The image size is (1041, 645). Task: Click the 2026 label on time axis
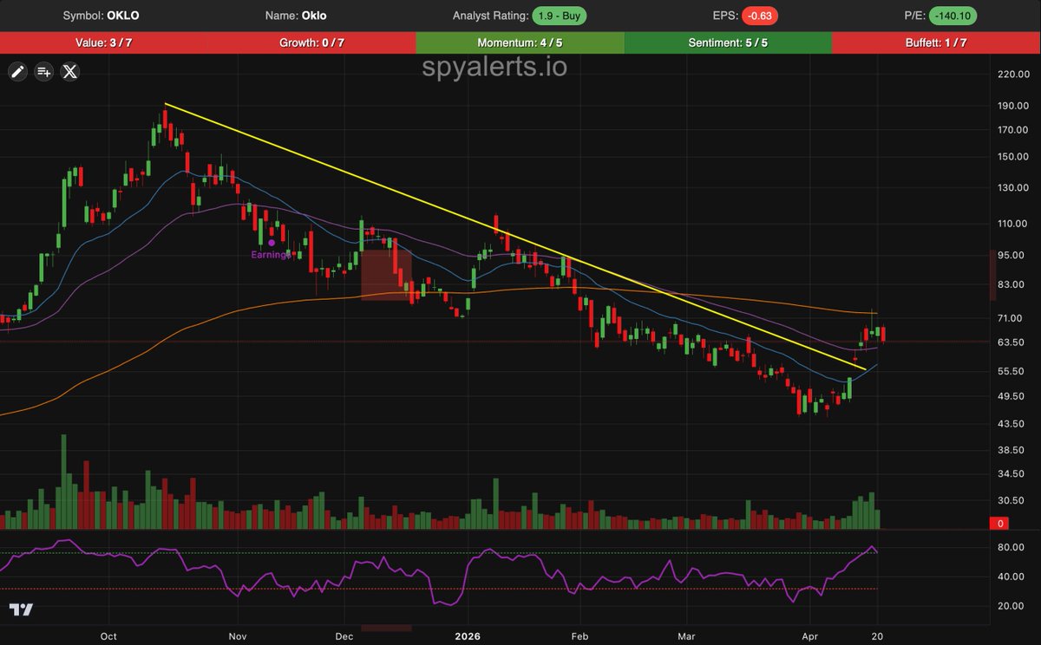pyautogui.click(x=468, y=635)
